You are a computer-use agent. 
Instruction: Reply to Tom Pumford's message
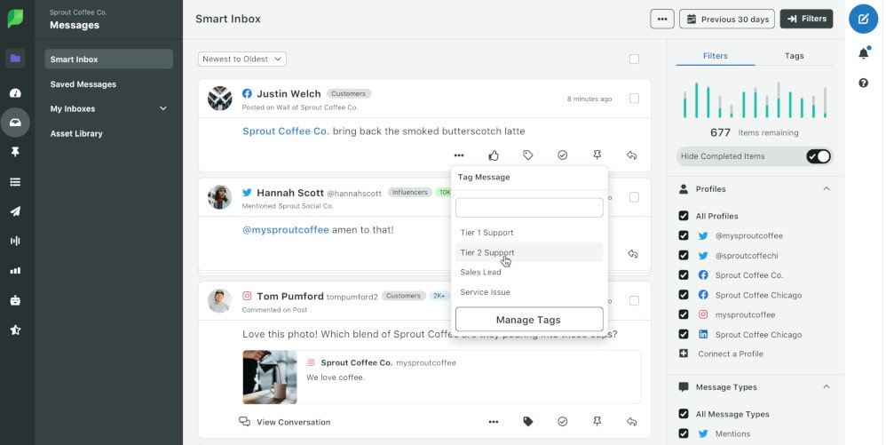(x=632, y=422)
